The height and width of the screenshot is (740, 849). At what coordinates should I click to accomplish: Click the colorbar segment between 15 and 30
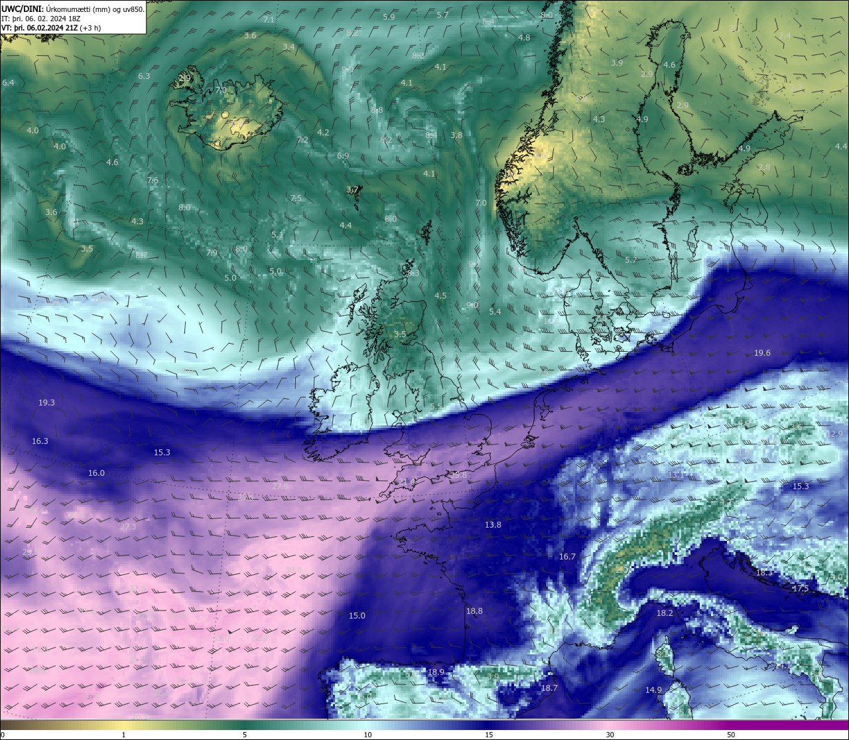click(x=549, y=725)
